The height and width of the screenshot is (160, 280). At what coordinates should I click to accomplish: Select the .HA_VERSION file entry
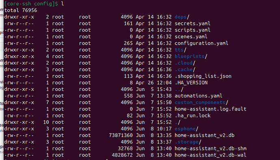click(191, 83)
